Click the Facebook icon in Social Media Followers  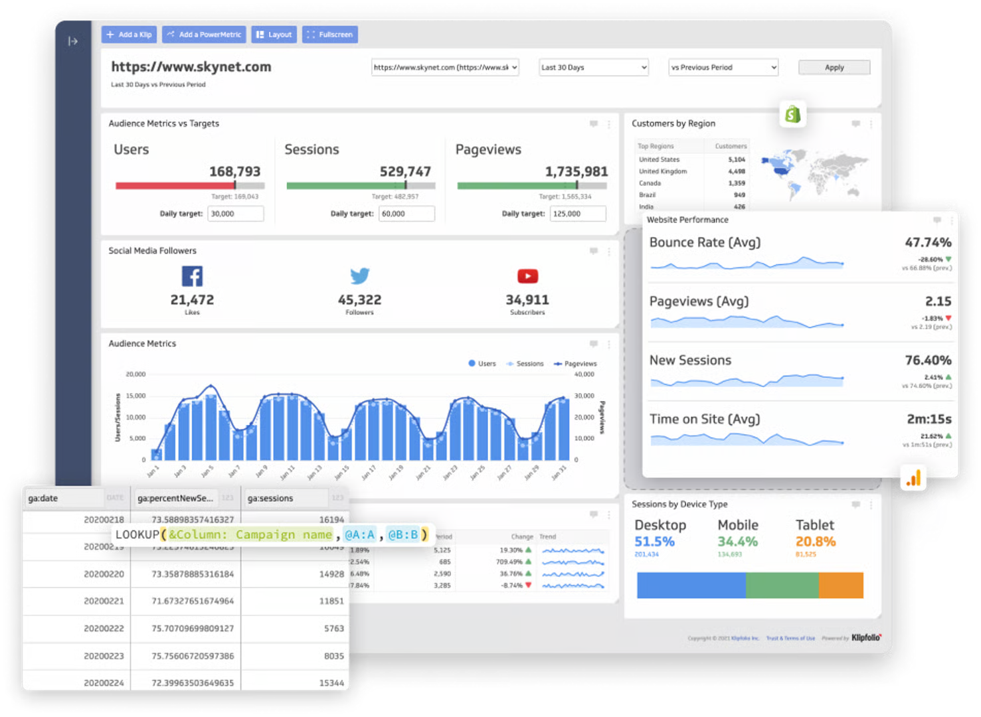[x=192, y=276]
